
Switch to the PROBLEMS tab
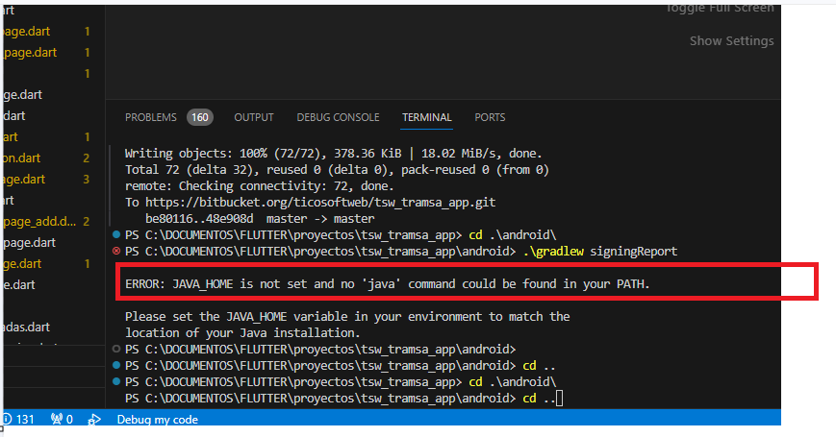[151, 117]
